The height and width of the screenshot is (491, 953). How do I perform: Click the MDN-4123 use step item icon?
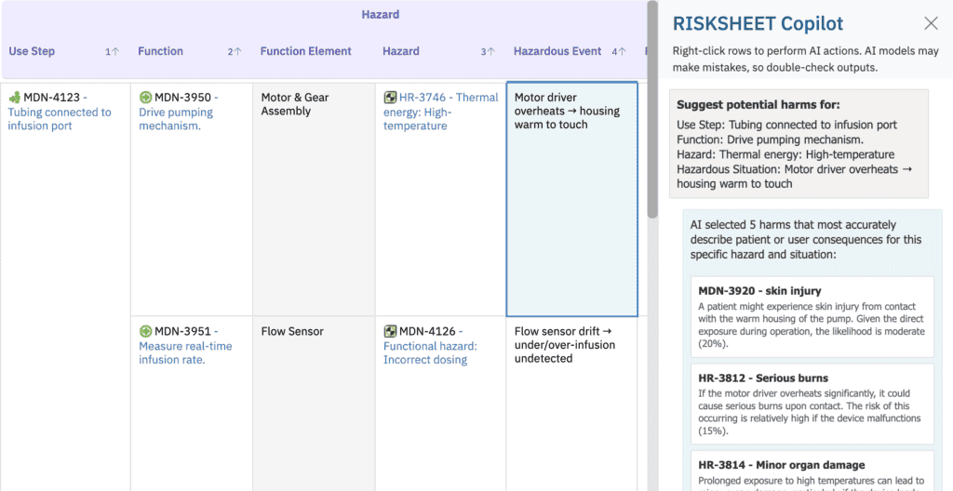[15, 98]
